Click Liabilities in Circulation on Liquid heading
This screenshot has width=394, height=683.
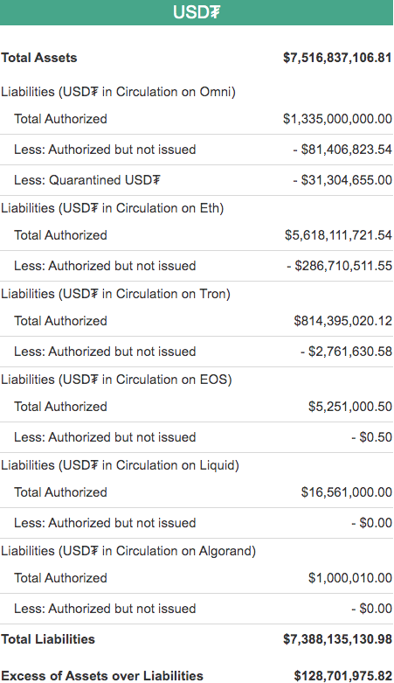tap(120, 465)
